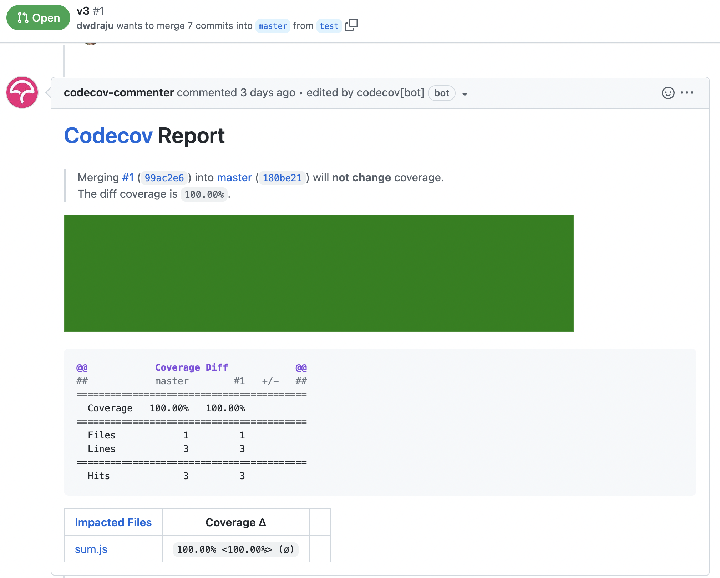Screen dimensions: 720x578
Task: Open the test branch label
Action: pos(329,26)
